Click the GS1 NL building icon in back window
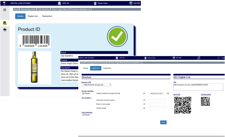Screen dimensions: 225x137 click(59, 3)
